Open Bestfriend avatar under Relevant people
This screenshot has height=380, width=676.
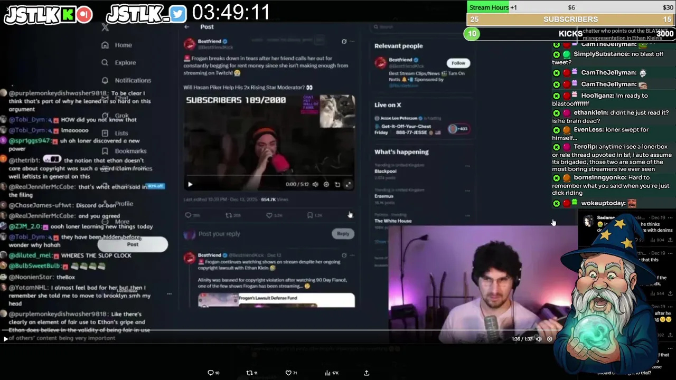tap(380, 63)
